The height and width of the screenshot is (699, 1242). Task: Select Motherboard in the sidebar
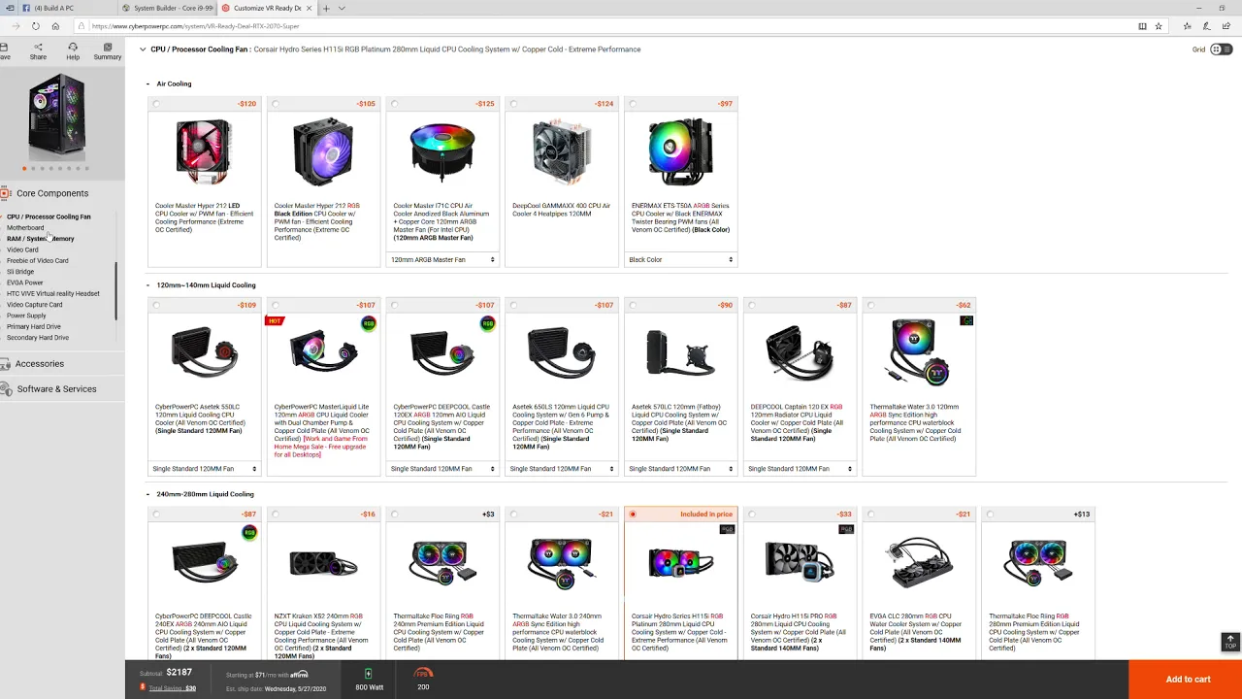point(25,227)
